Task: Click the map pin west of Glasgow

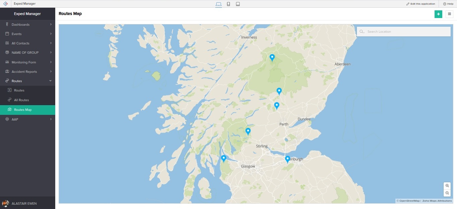Action: coord(224,158)
